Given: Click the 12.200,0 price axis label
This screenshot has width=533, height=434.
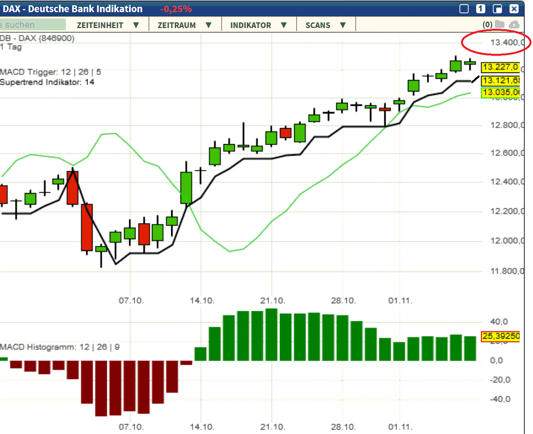Looking at the screenshot, I should point(507,211).
